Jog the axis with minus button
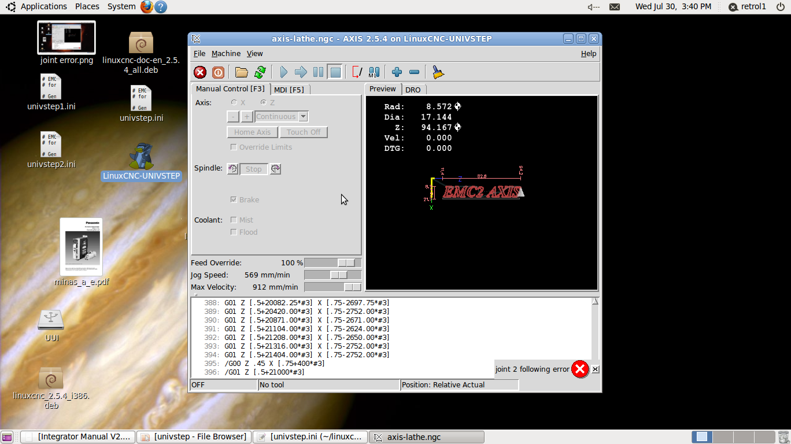791x444 pixels. point(233,117)
